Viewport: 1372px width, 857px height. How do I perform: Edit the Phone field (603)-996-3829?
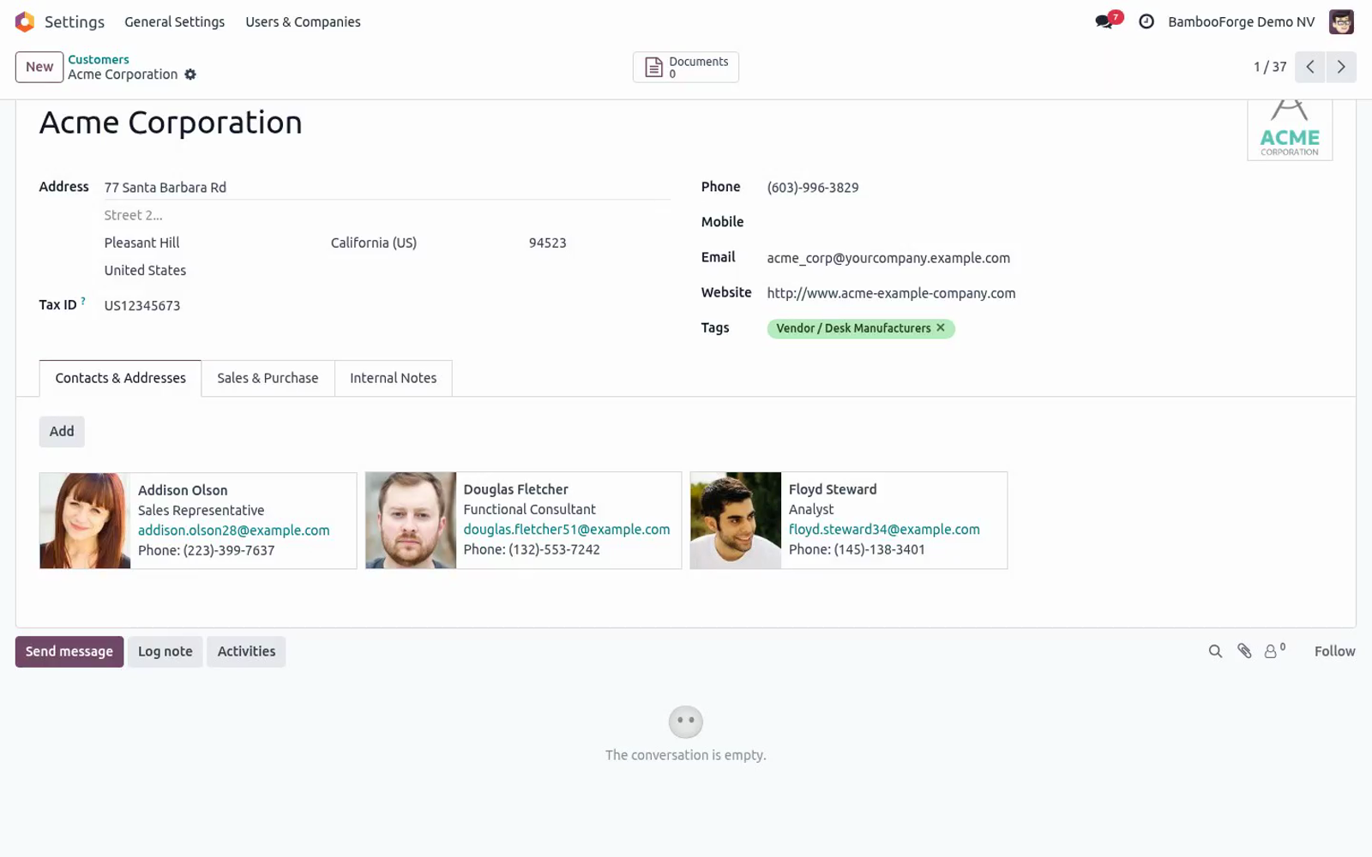tap(1050, 188)
